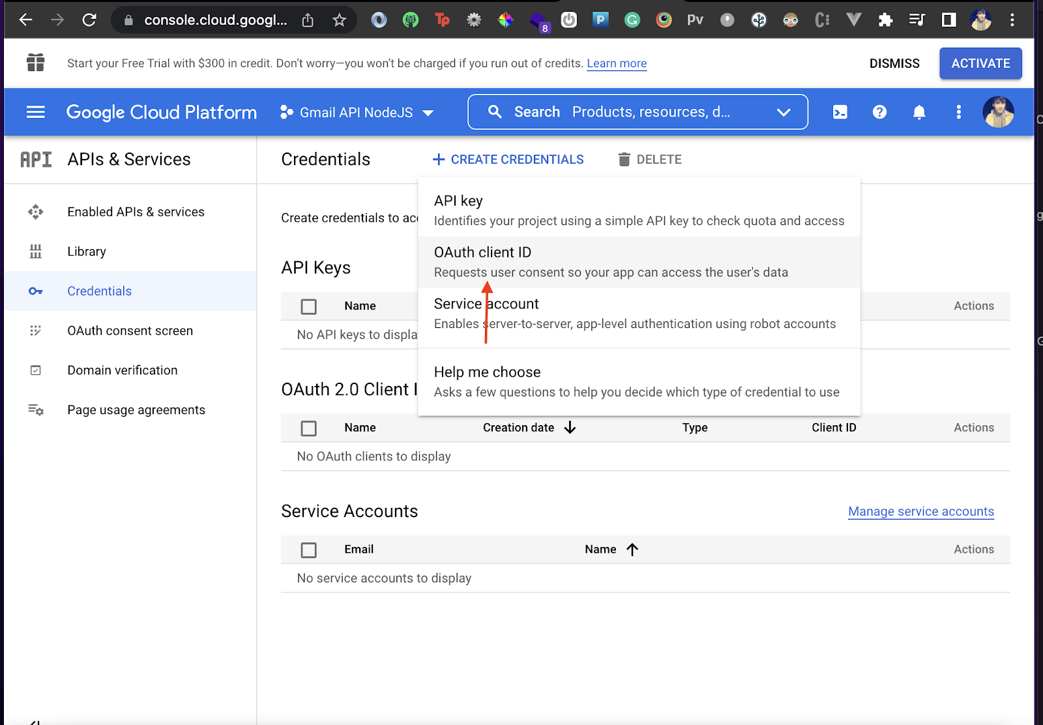Dismiss the free trial banner

pos(894,63)
